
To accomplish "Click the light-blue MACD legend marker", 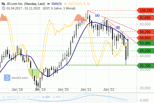I will pyautogui.click(x=4, y=97).
